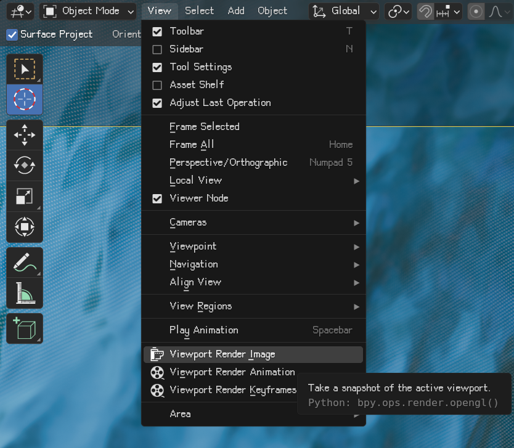Image resolution: width=514 pixels, height=448 pixels.
Task: Pick the Add Cube tool
Action: click(25, 328)
